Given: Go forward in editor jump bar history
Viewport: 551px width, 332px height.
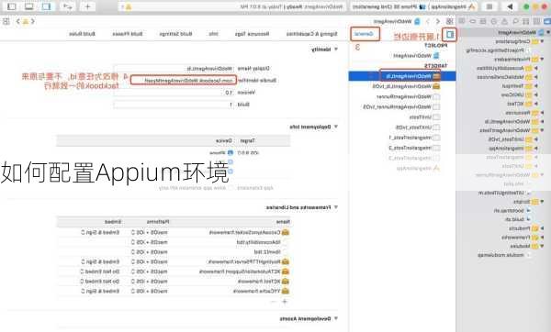Looking at the screenshot, I should [428, 21].
